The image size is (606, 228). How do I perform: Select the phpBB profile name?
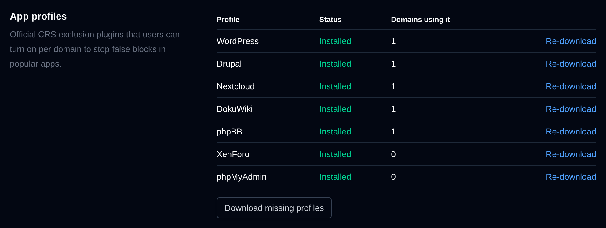click(x=229, y=132)
